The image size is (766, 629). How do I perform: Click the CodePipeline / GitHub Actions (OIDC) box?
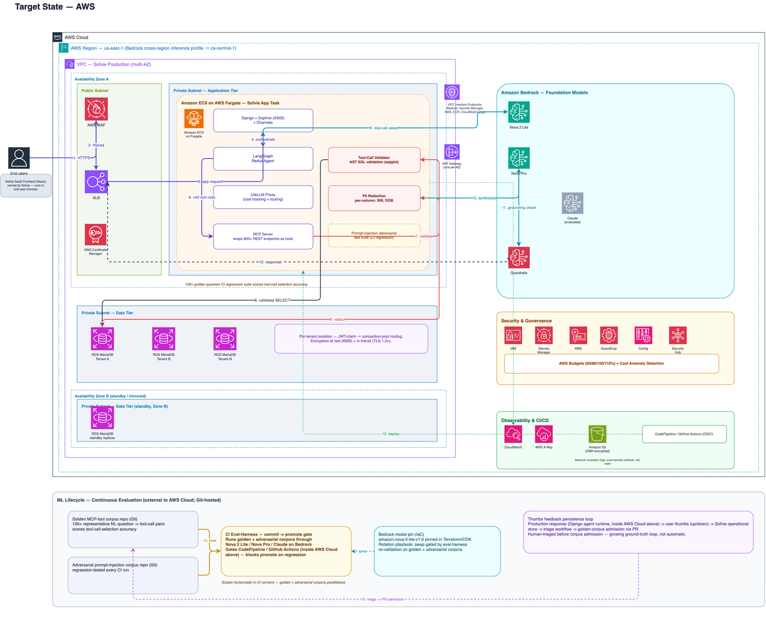684,434
